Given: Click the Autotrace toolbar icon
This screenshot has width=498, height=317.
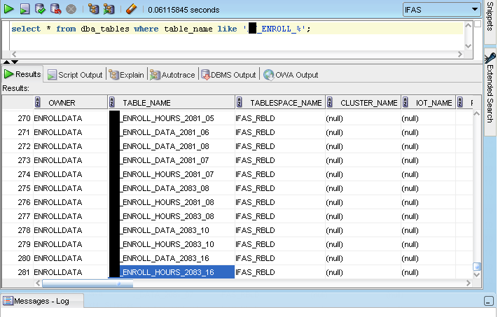Looking at the screenshot, I should 109,9.
